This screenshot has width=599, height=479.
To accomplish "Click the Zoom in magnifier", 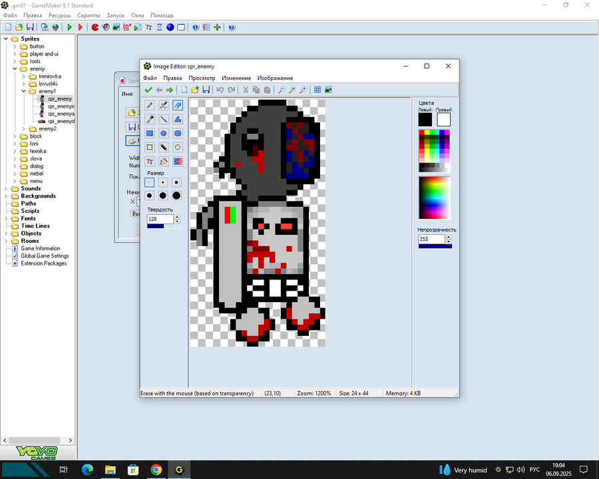I will click(x=303, y=90).
